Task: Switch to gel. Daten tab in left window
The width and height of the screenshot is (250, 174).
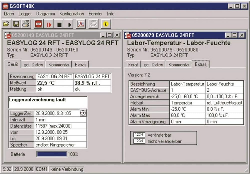Action: pyautogui.click(x=33, y=65)
